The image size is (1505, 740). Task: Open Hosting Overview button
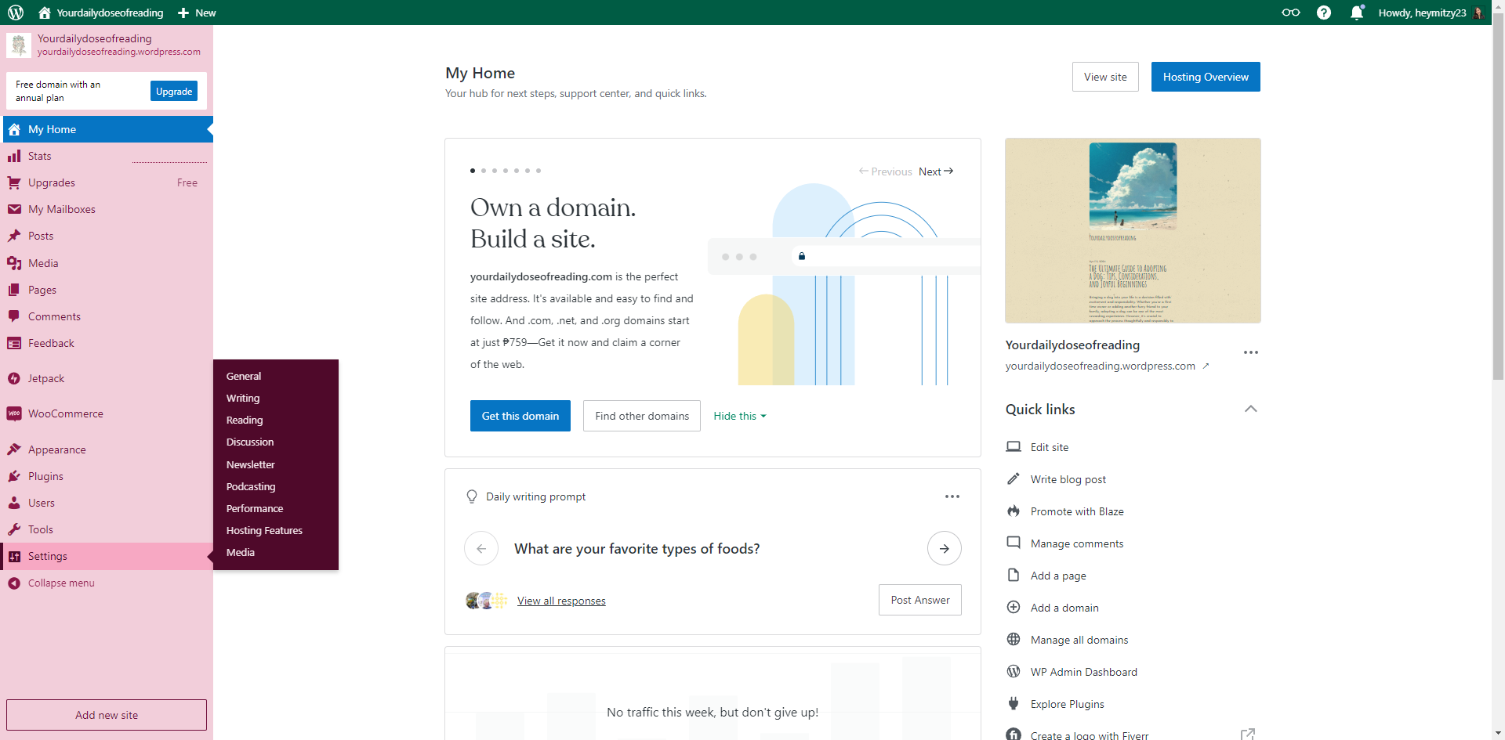point(1206,77)
